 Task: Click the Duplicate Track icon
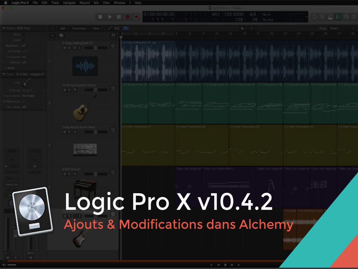click(62, 36)
